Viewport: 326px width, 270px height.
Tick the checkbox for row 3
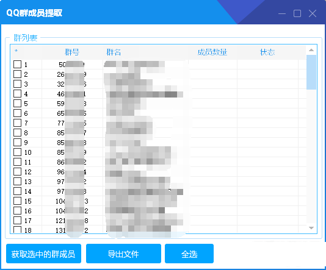click(x=17, y=84)
